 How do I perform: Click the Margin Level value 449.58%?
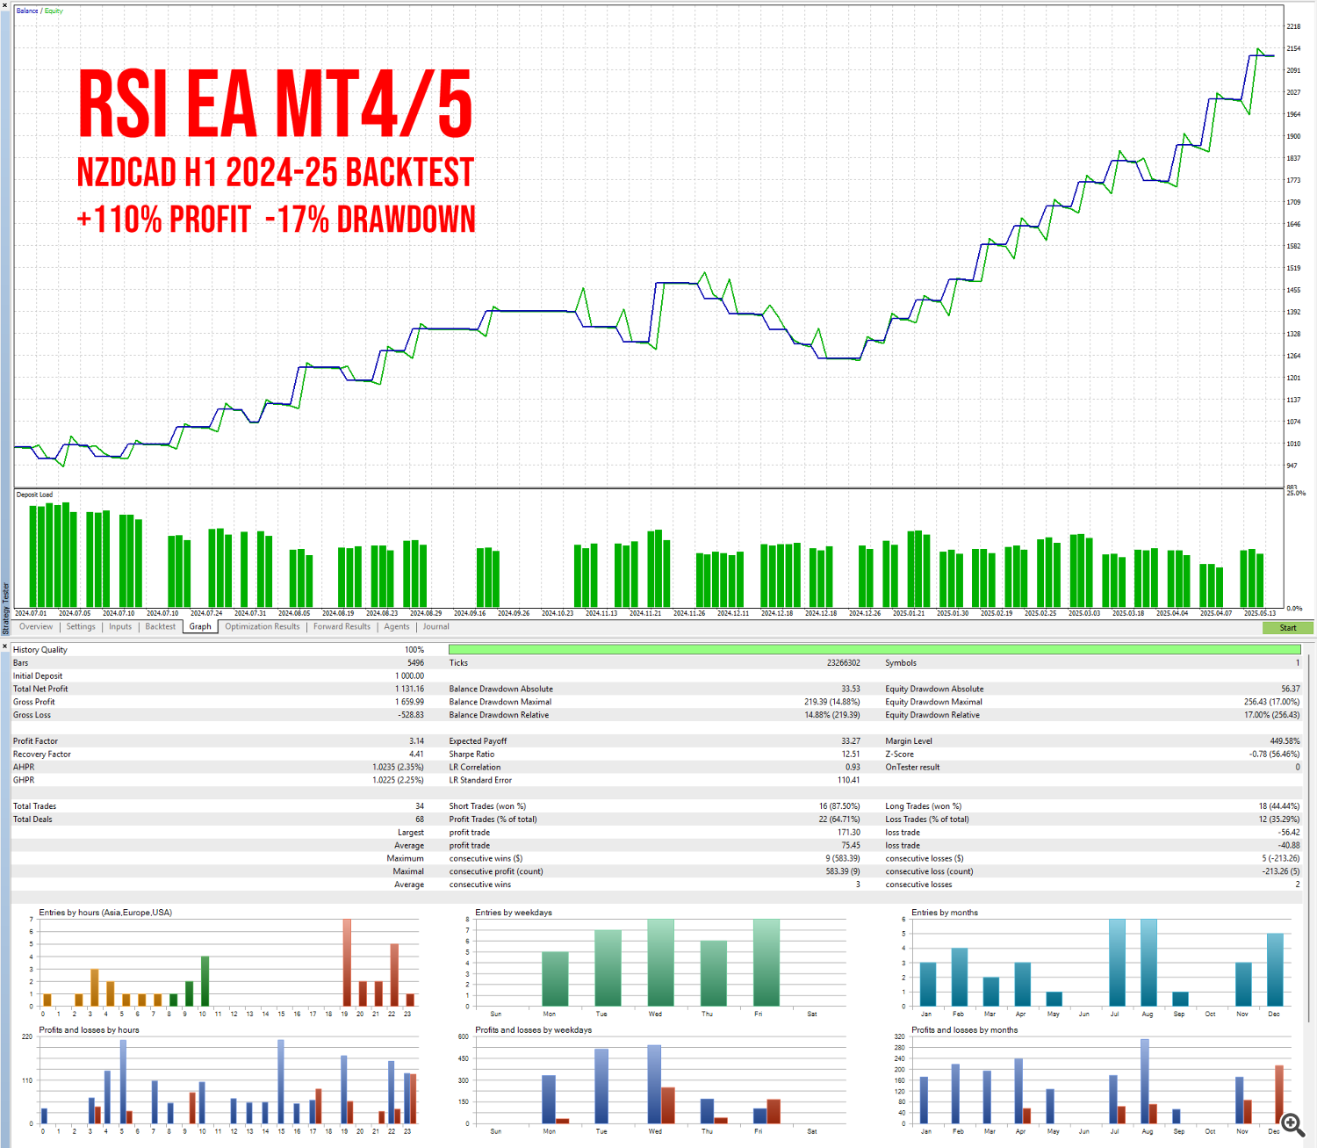1285,741
